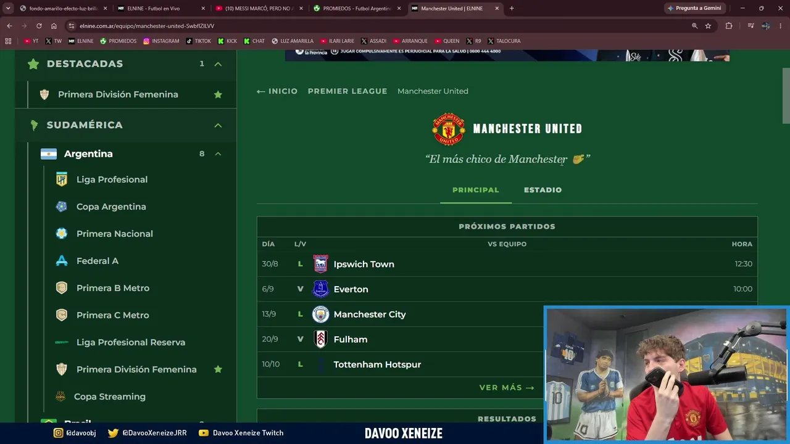Go back via the Inicio link

point(277,91)
